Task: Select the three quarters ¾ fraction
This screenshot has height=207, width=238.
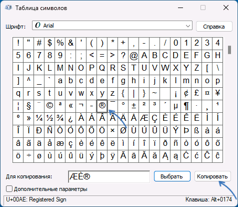Action: coord(60,119)
